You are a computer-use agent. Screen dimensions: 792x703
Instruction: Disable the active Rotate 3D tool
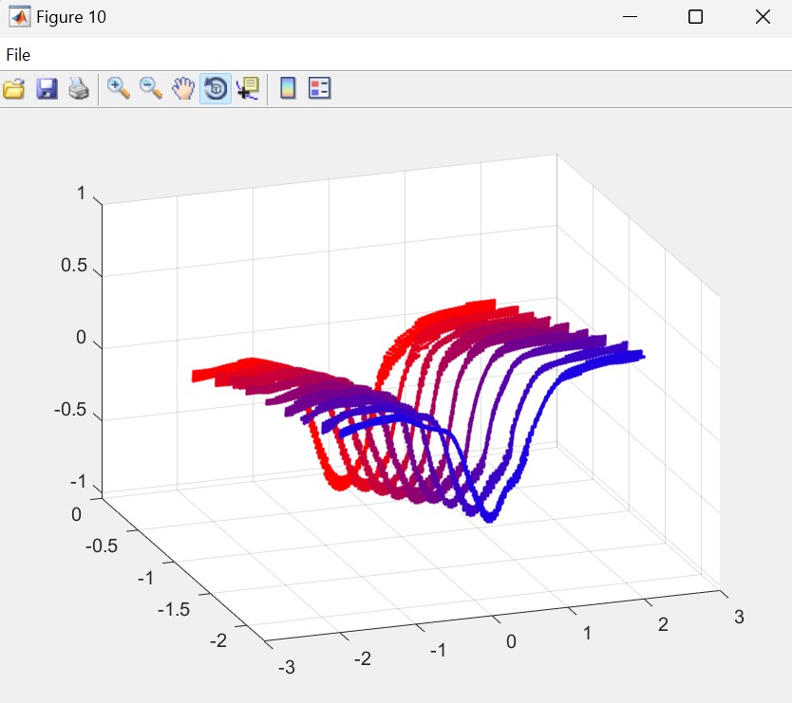click(215, 89)
